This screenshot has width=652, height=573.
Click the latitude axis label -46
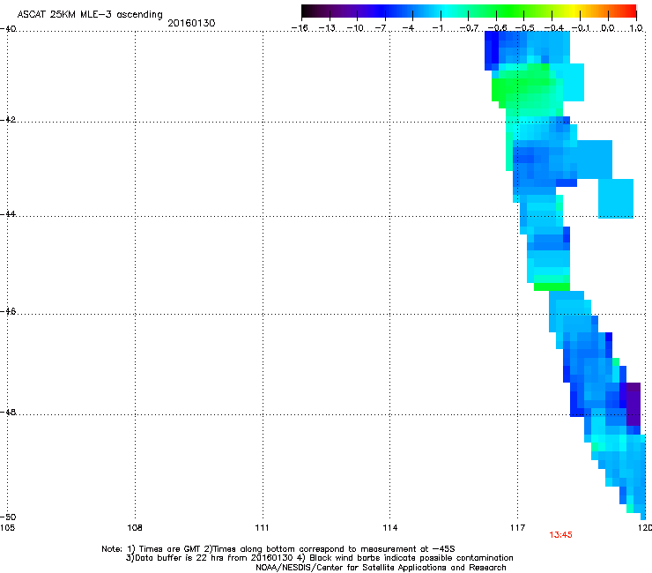(x=8, y=312)
